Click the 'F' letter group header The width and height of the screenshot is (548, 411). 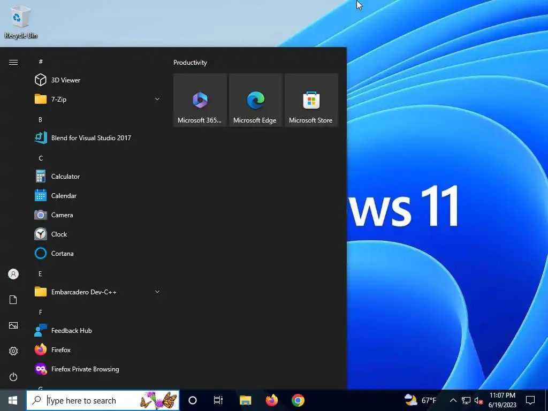click(41, 313)
